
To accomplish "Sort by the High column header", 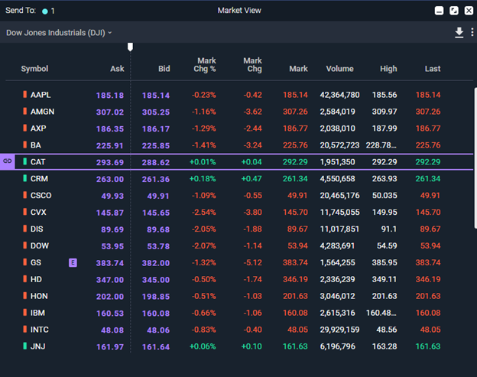I will pos(388,69).
